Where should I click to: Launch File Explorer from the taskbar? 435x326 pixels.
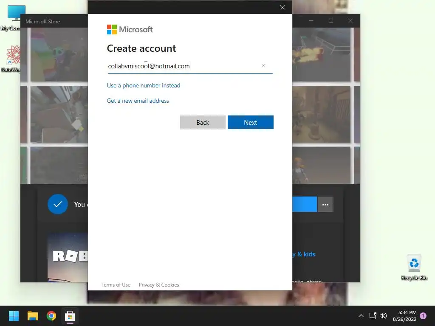(x=32, y=316)
